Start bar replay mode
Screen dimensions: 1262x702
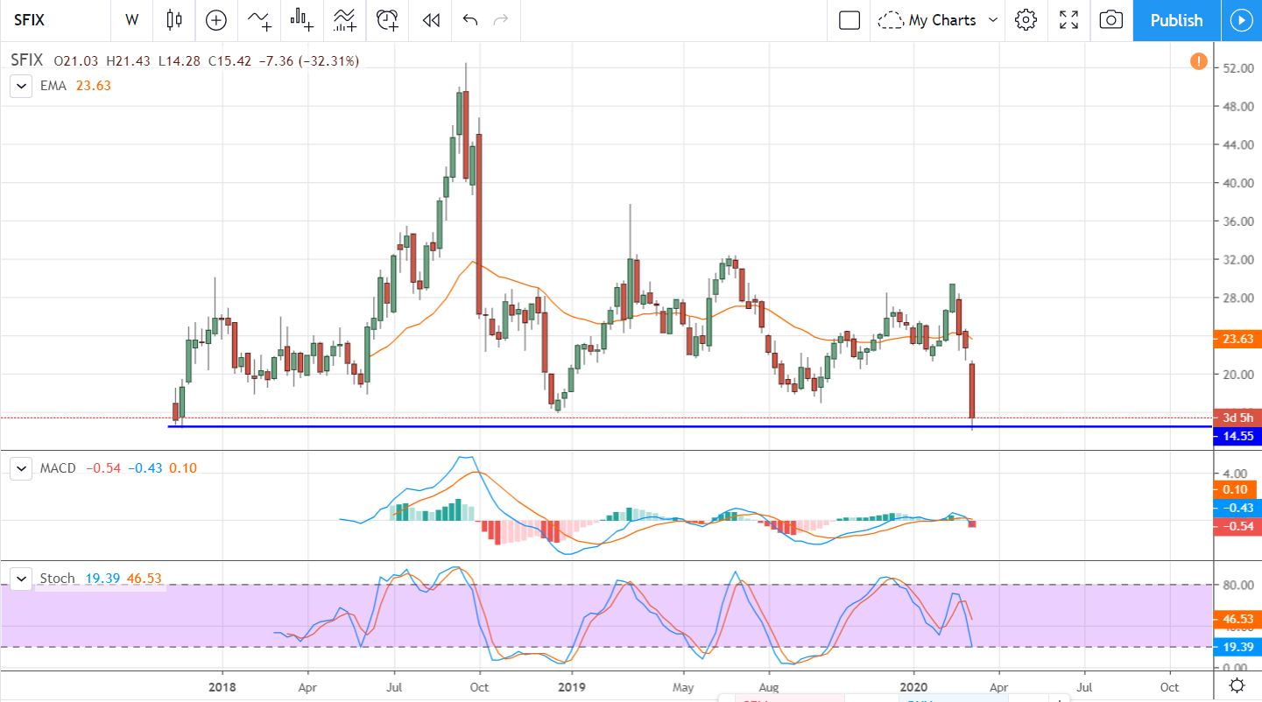point(430,20)
